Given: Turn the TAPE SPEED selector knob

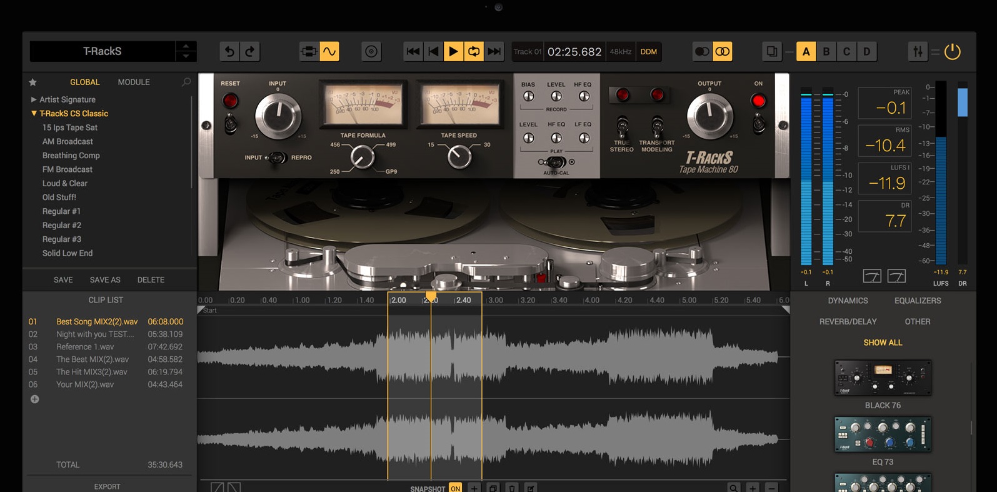Looking at the screenshot, I should (459, 157).
